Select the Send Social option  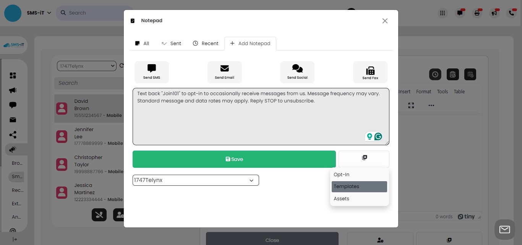click(x=297, y=72)
